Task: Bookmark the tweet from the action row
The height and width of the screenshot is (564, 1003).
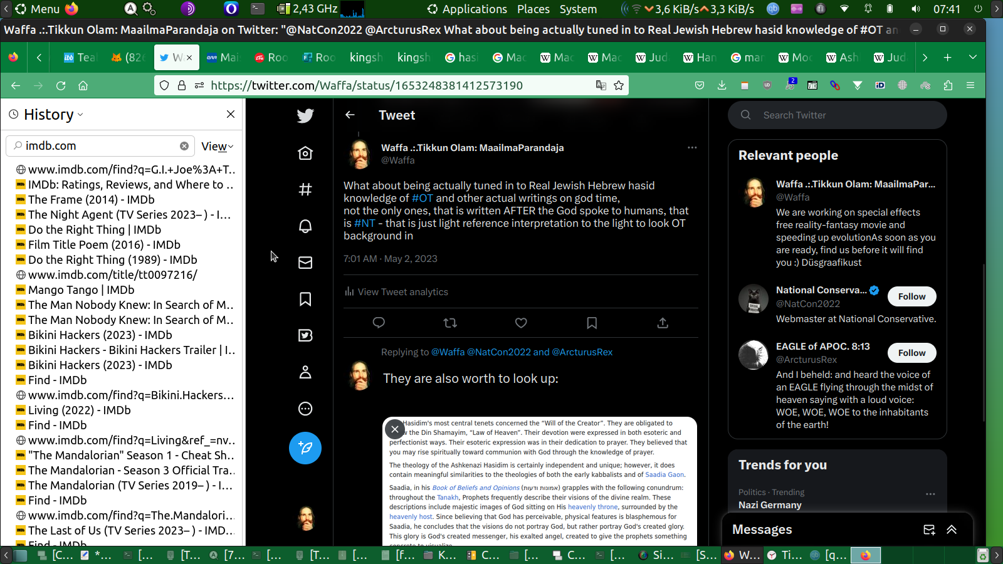Action: 592,323
